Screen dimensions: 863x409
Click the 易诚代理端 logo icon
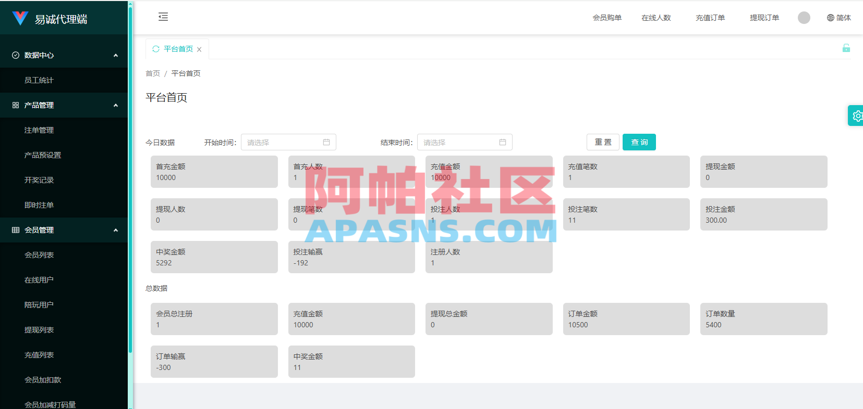(20, 19)
